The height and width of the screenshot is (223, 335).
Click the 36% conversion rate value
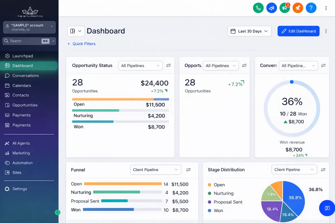[292, 101]
